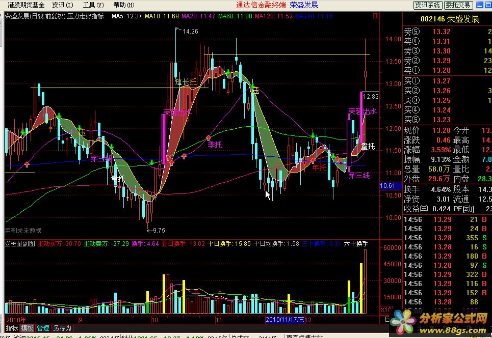Click the 净资 3.01 quote value

[x=444, y=199]
